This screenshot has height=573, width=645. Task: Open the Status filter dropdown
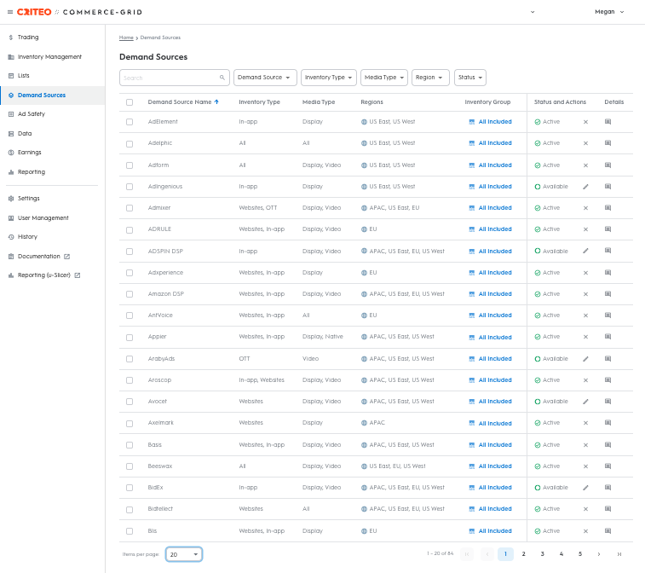470,78
